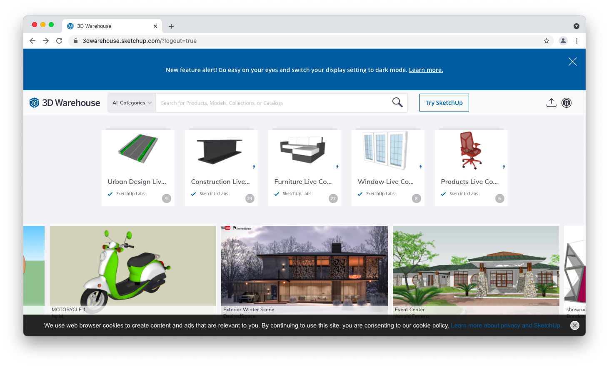Go back in browser history

[x=32, y=41]
